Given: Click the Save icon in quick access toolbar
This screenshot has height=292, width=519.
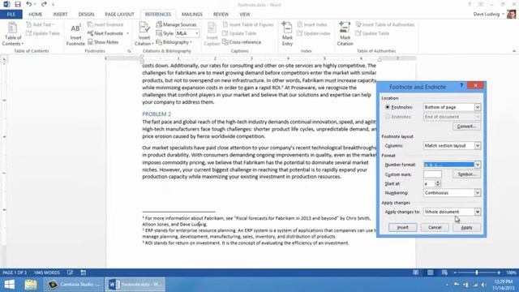Looking at the screenshot, I should (18, 4).
